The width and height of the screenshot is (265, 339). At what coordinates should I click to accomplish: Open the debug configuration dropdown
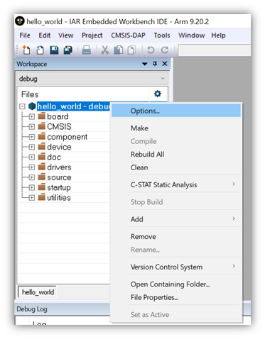click(92, 79)
